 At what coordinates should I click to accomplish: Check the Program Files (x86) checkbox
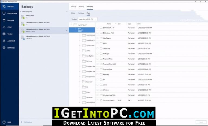(97, 64)
